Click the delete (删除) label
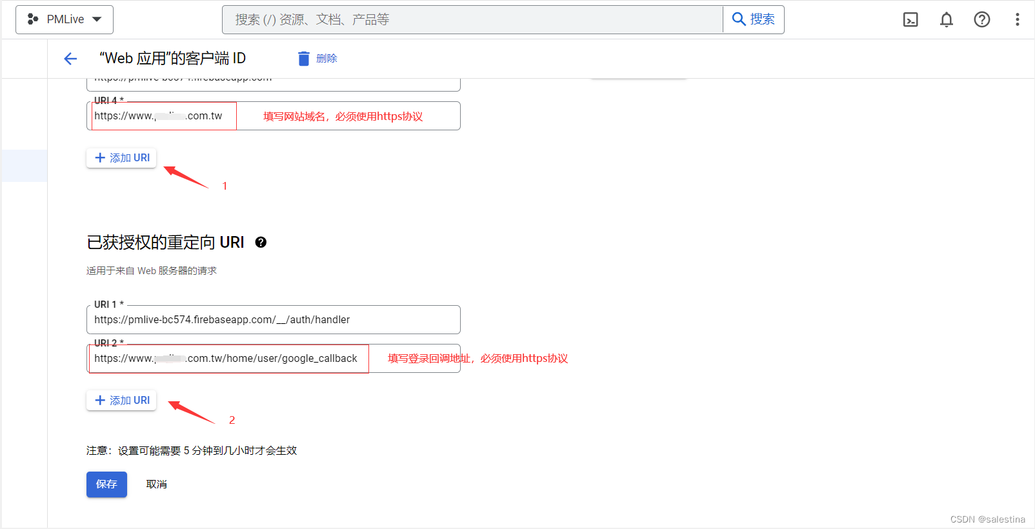1035x529 pixels. [327, 59]
